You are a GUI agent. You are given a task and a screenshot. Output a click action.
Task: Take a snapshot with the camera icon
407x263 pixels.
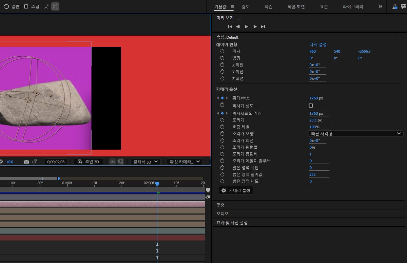pos(27,162)
